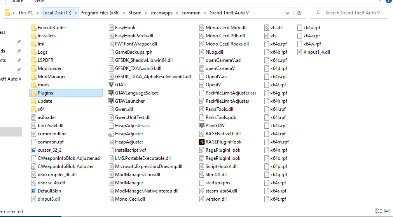Click the x64 folder icon

34,109
